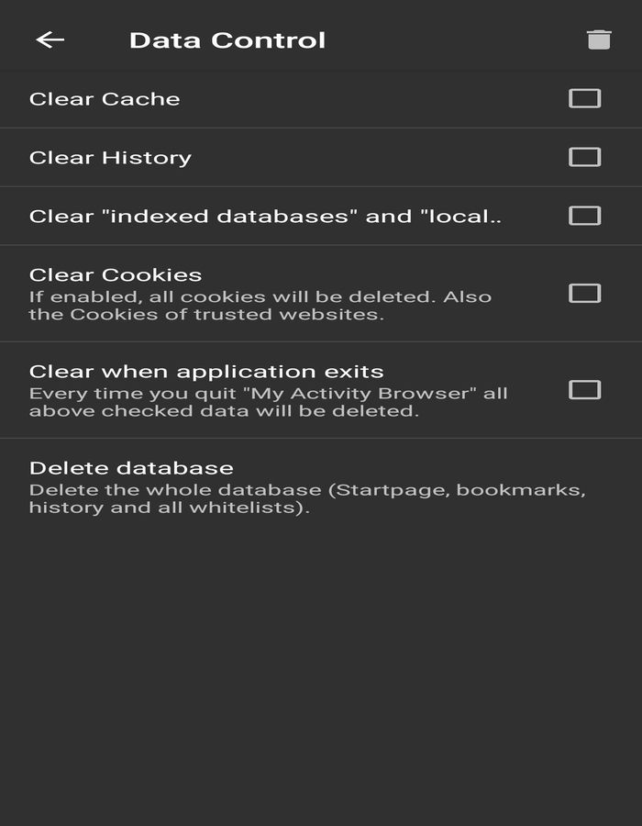The height and width of the screenshot is (826, 642).
Task: Click the 'Data Control' page title
Action: 227,40
